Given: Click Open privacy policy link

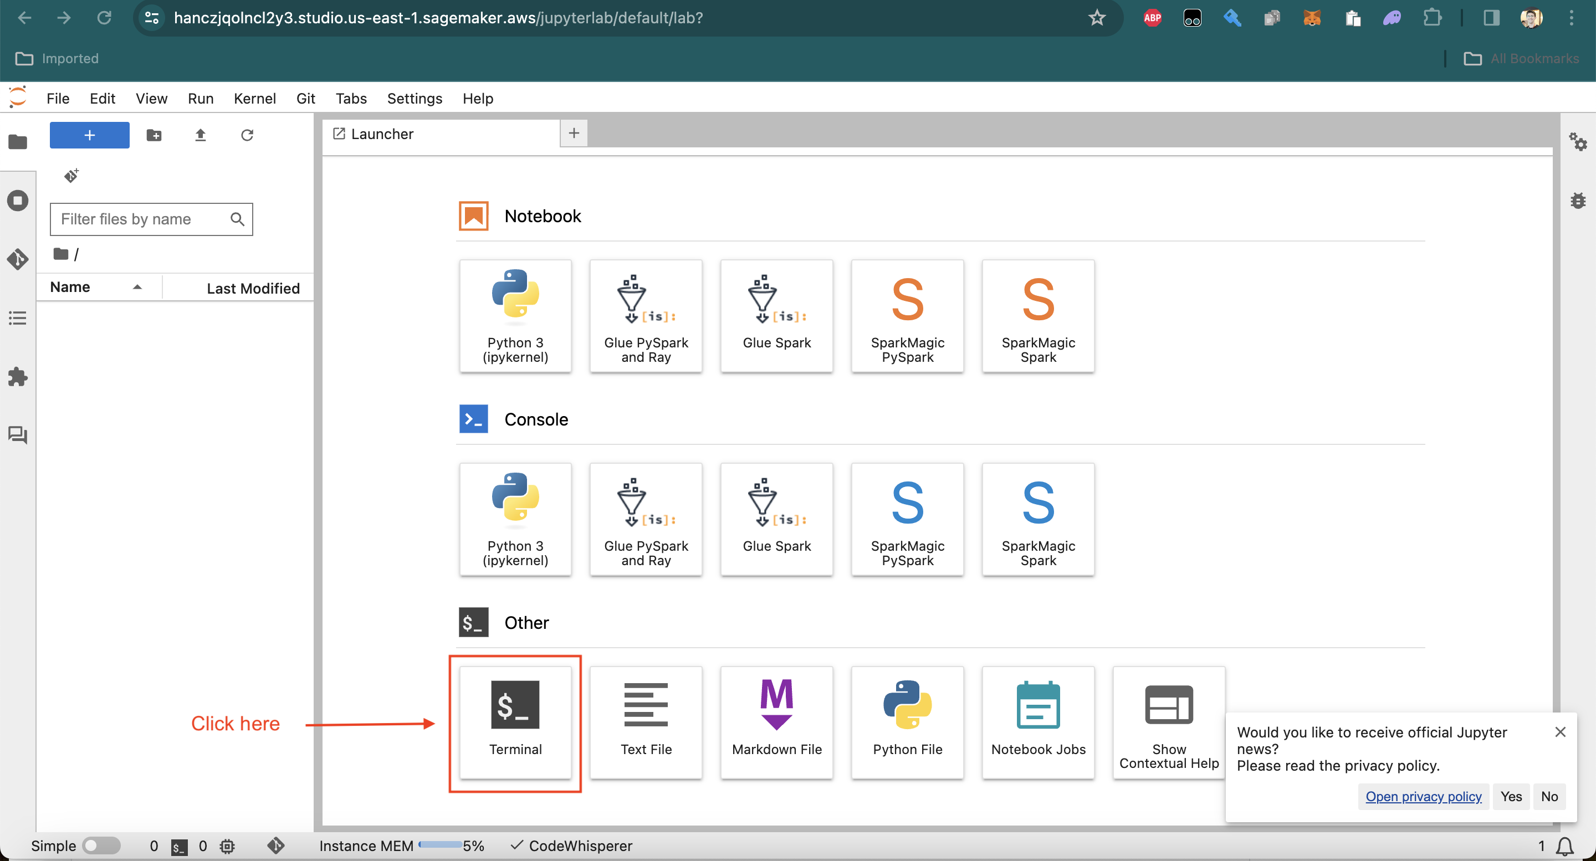Looking at the screenshot, I should 1423,796.
